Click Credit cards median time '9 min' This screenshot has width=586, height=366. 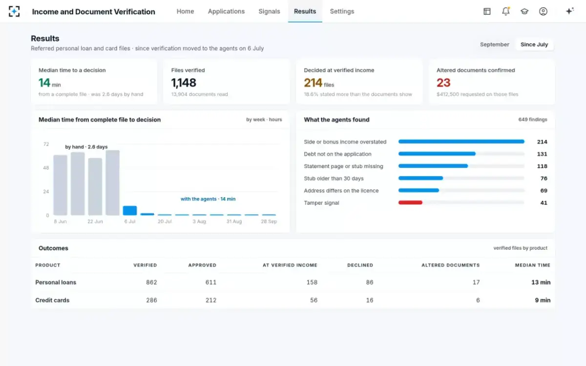(543, 300)
